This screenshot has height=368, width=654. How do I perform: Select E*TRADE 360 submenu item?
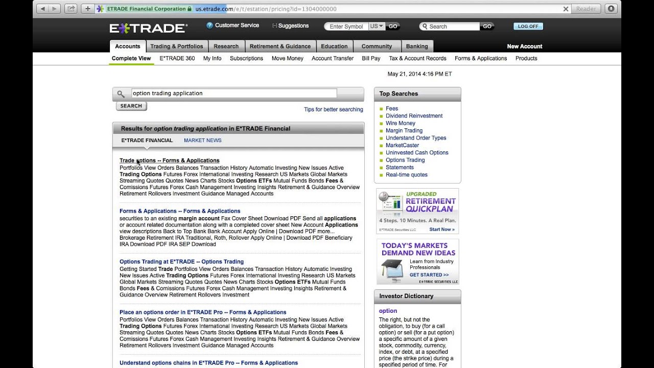177,58
